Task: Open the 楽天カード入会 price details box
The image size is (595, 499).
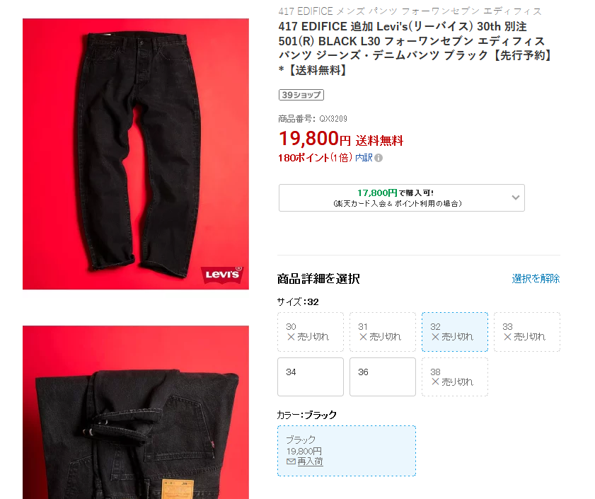Action: click(x=401, y=198)
